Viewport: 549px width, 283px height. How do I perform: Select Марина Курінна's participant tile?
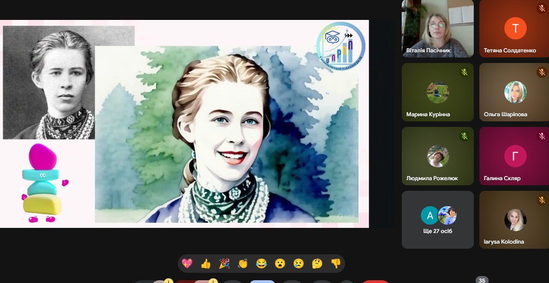point(438,92)
